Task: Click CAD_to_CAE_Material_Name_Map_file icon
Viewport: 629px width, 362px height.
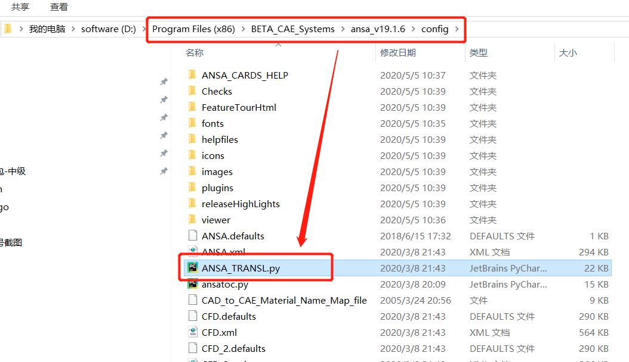Action: (193, 299)
